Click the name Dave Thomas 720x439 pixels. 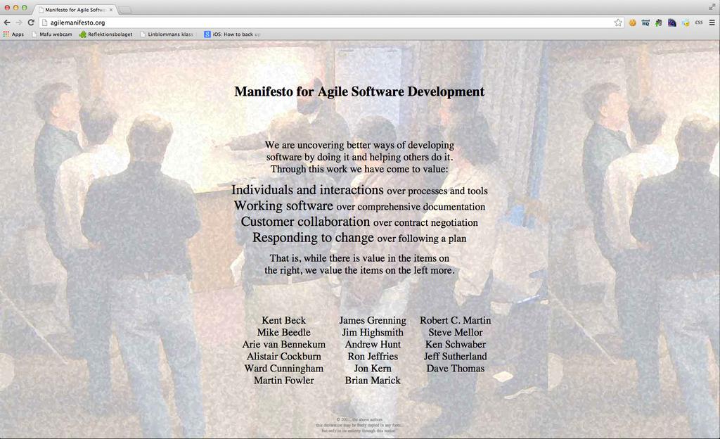tap(455, 368)
